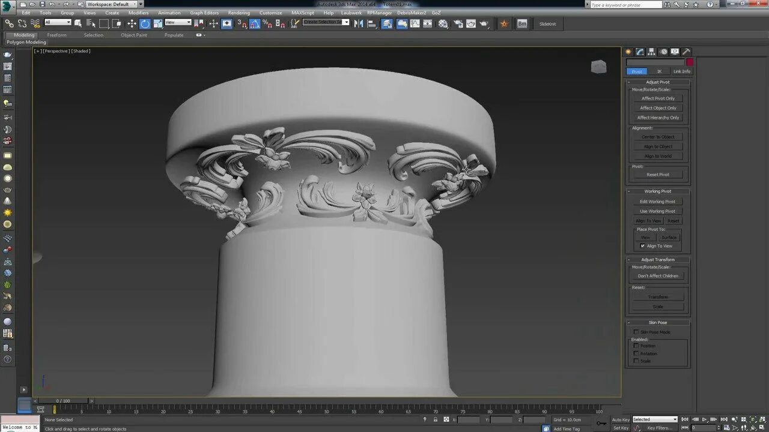769x432 pixels.
Task: Check the Rotation option under Enabled
Action: point(636,353)
